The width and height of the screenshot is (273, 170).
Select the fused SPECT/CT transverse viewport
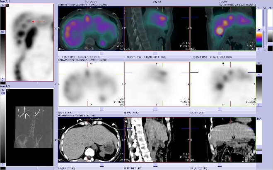pos(91,29)
